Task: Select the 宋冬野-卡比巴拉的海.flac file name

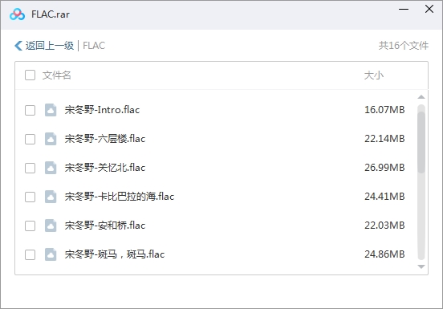Action: point(120,197)
